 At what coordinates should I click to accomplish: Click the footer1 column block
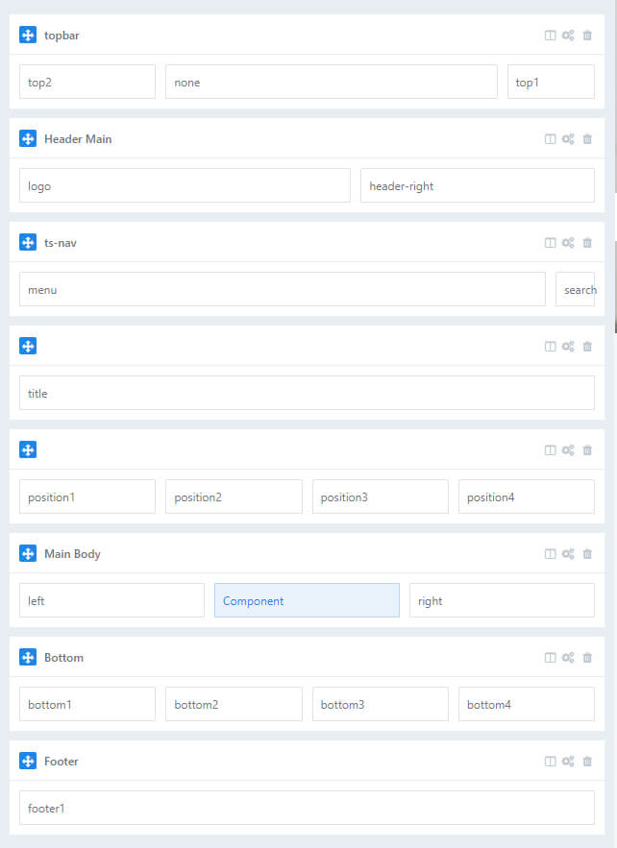tap(307, 808)
